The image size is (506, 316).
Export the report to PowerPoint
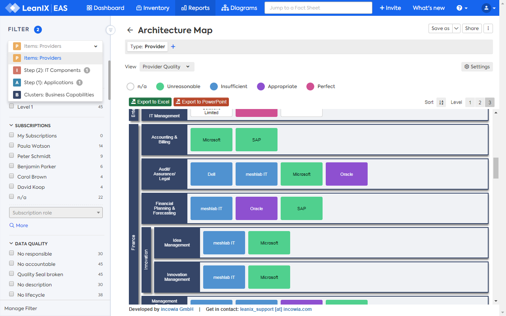point(201,102)
